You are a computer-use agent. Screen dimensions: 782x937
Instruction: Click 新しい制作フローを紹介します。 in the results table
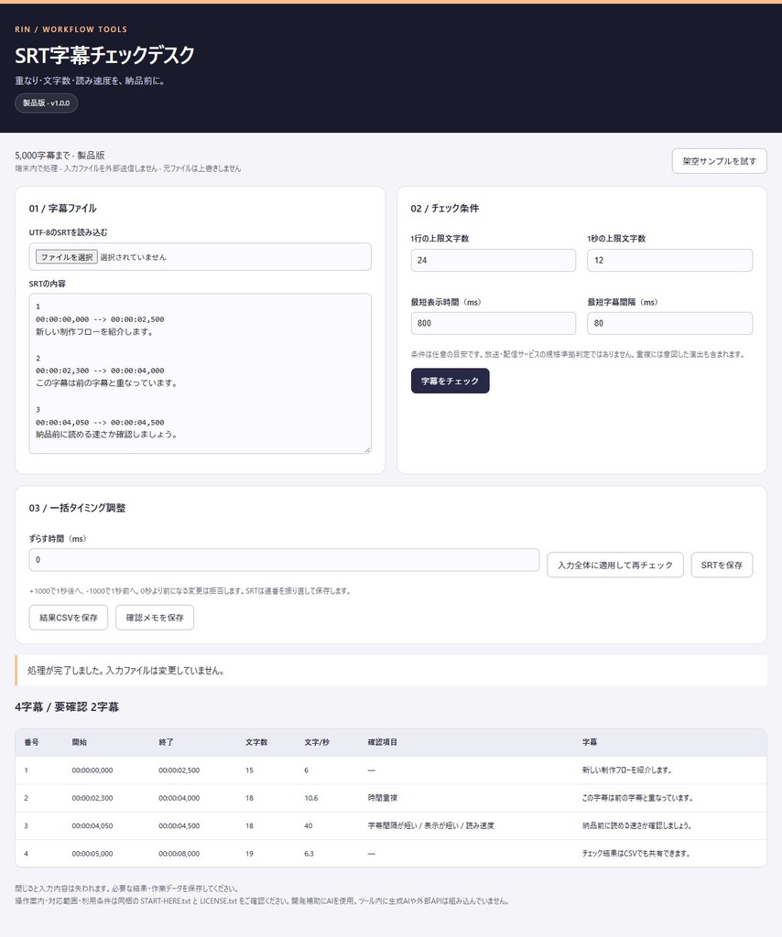point(628,770)
